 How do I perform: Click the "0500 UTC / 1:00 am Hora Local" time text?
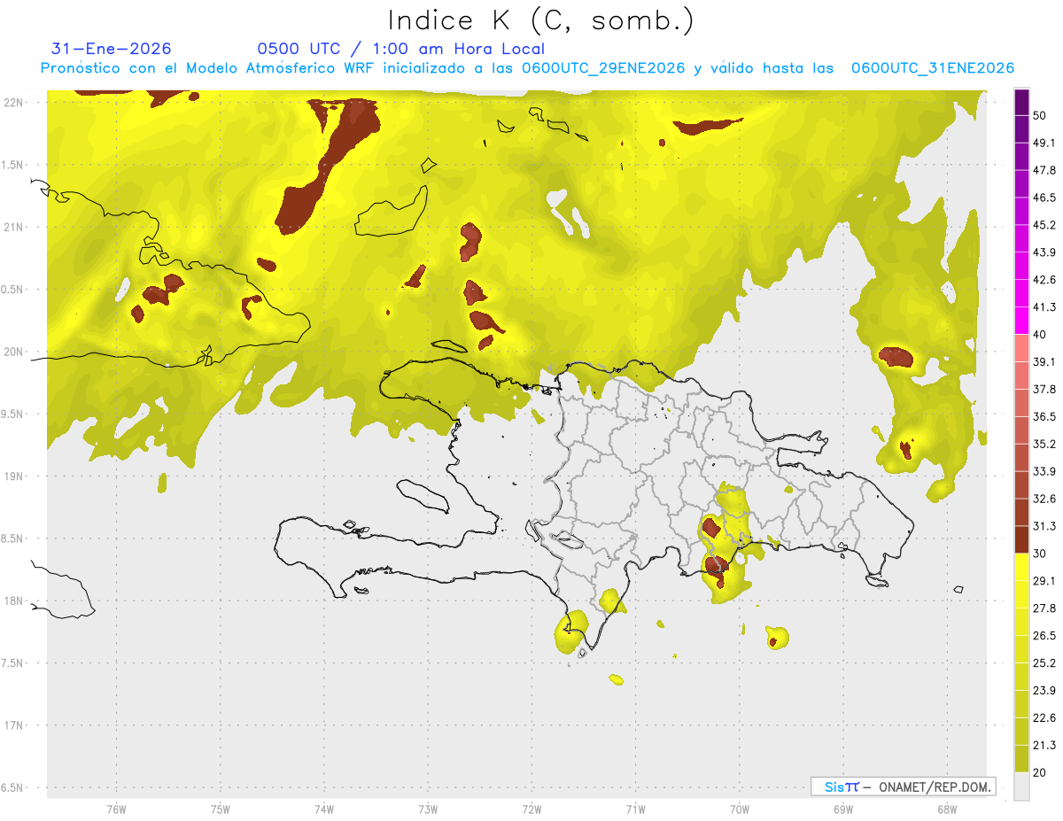[x=401, y=49]
